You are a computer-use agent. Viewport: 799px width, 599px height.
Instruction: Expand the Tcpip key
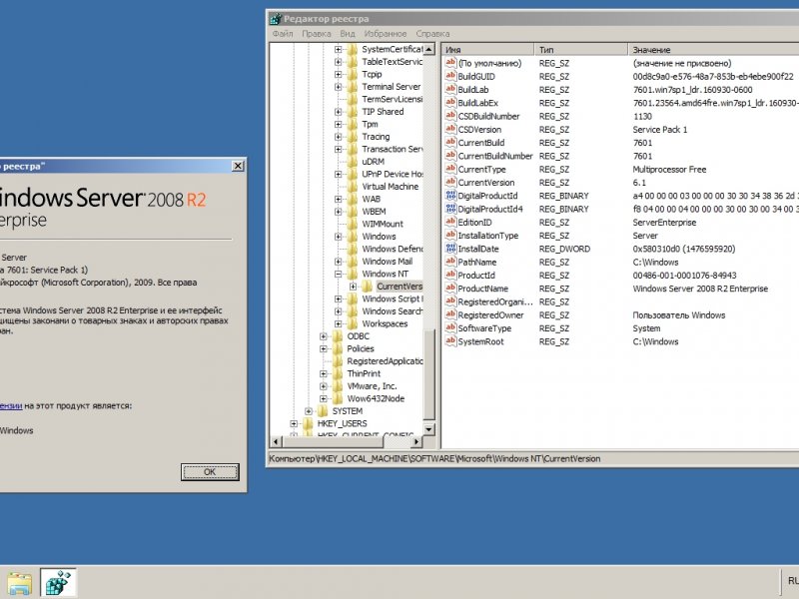(x=338, y=74)
